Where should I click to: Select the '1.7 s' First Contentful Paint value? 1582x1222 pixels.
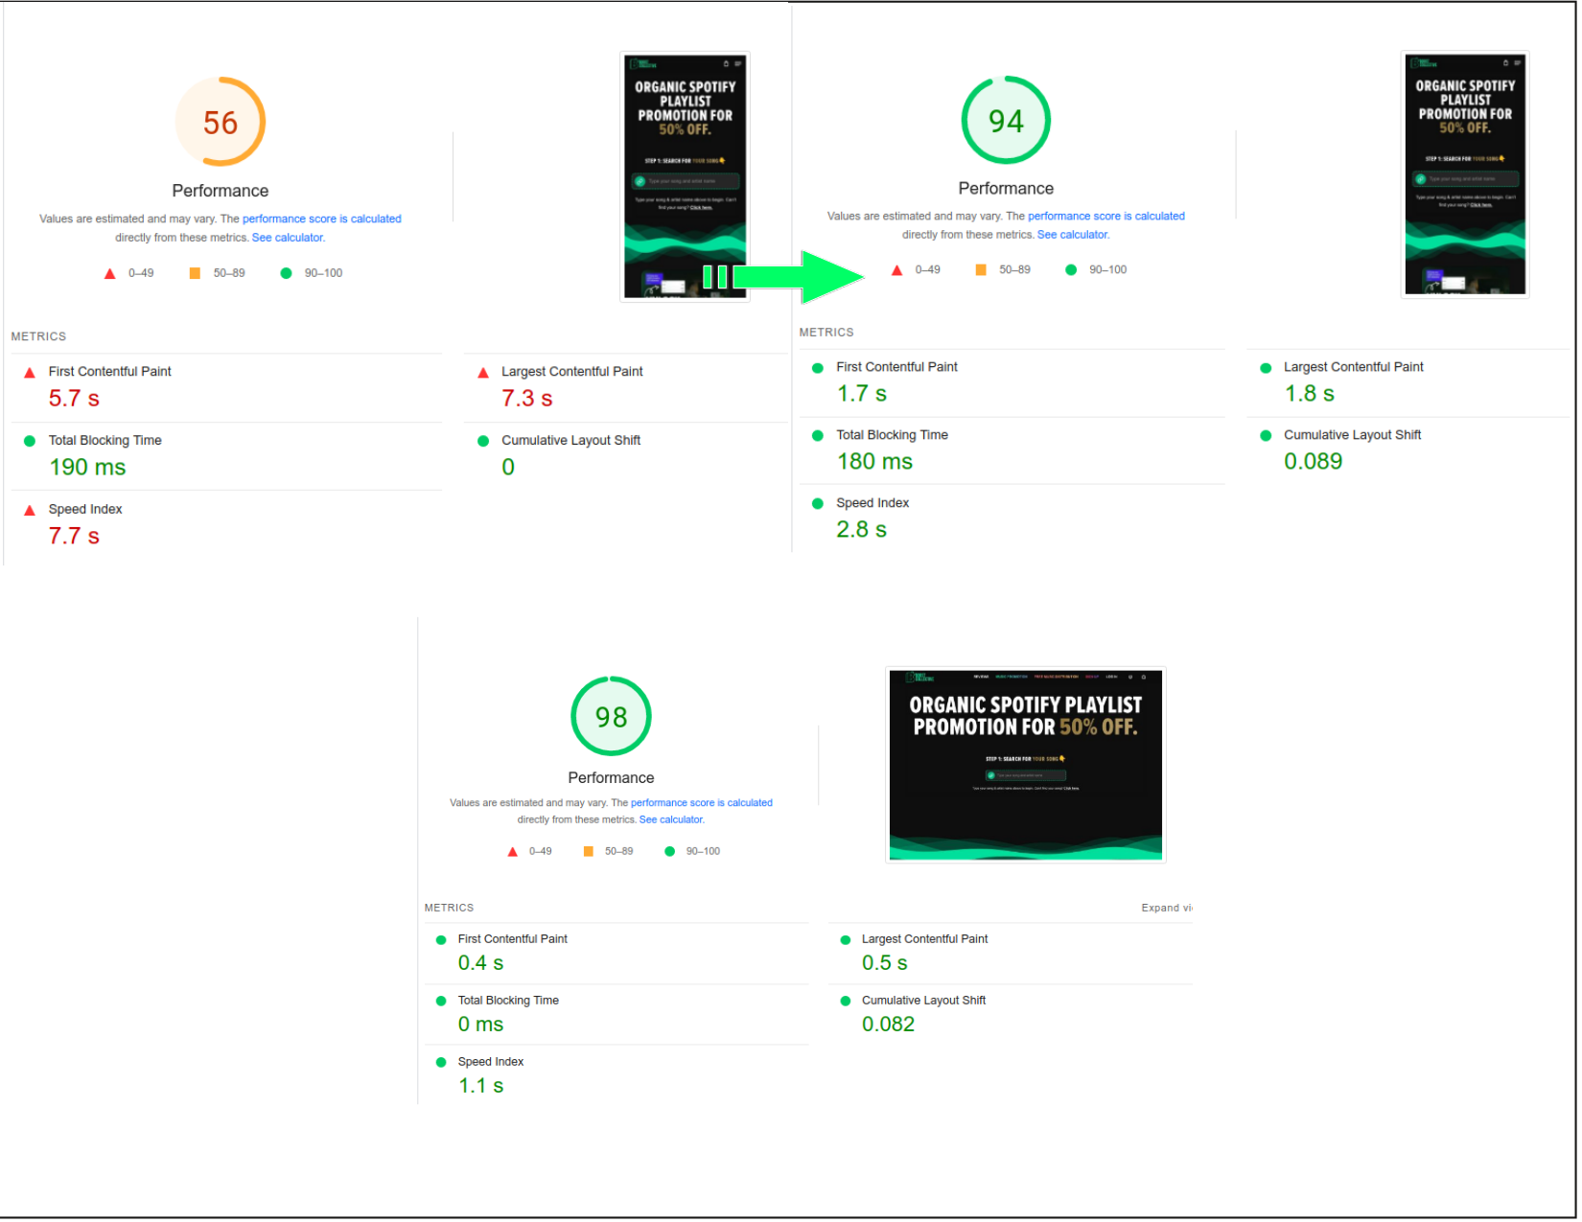pyautogui.click(x=861, y=393)
